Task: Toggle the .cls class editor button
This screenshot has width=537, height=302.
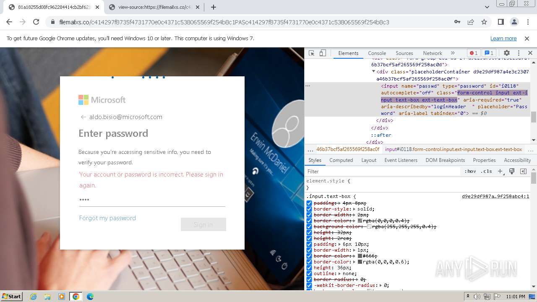Action: (x=487, y=171)
